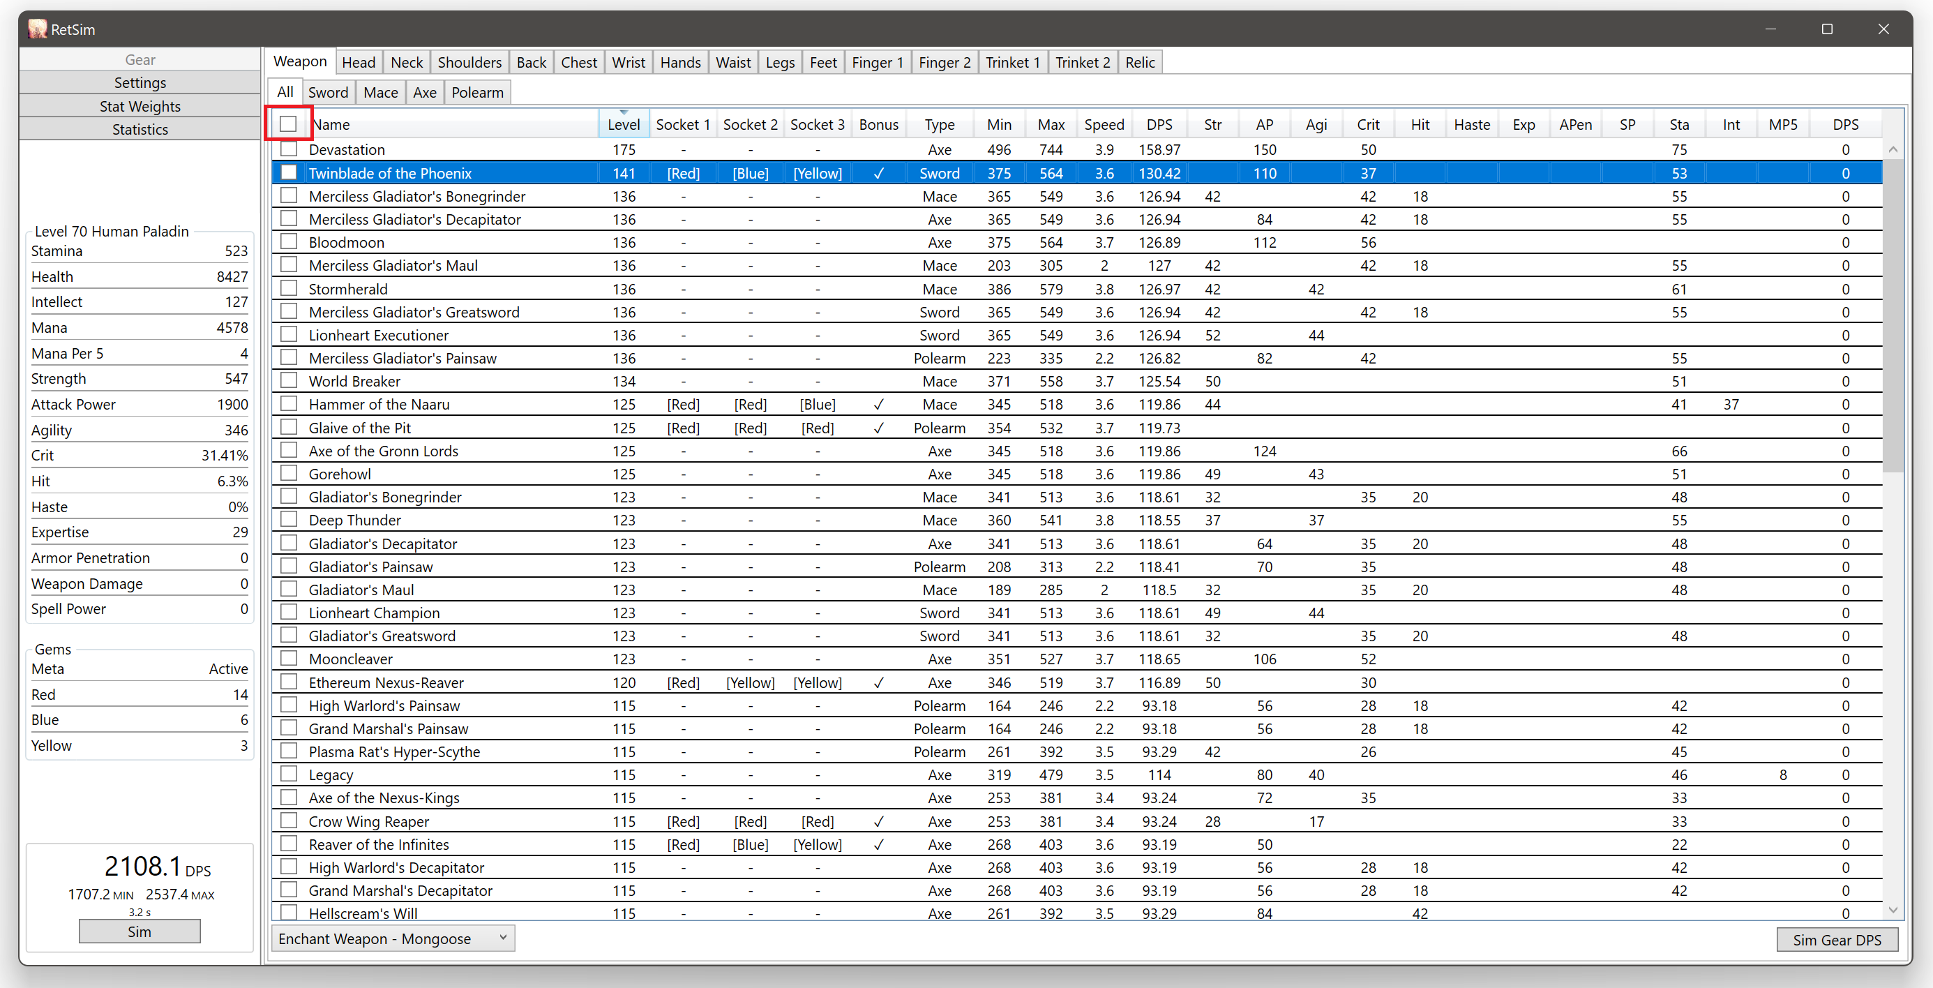Check the Twinblade of the Phoenix checkbox

coord(288,172)
